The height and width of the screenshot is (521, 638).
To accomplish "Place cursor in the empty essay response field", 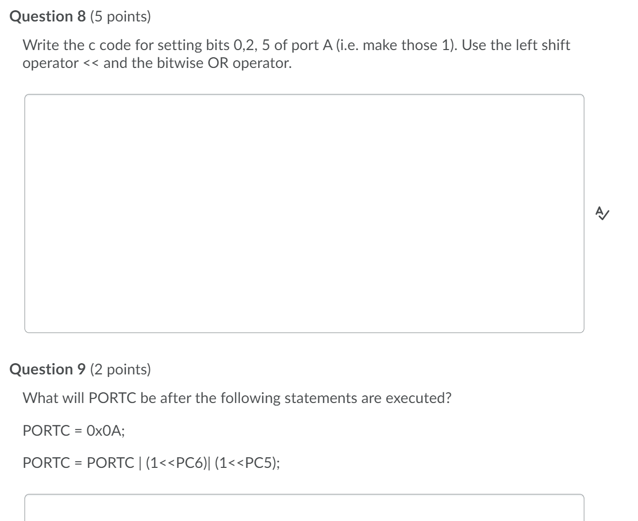I will (x=307, y=212).
